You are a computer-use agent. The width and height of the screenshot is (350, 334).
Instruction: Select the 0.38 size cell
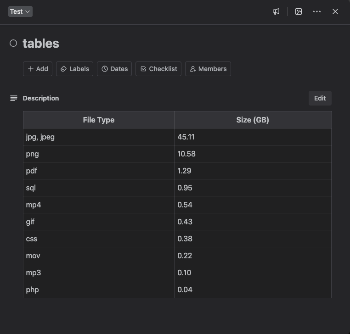click(x=253, y=239)
